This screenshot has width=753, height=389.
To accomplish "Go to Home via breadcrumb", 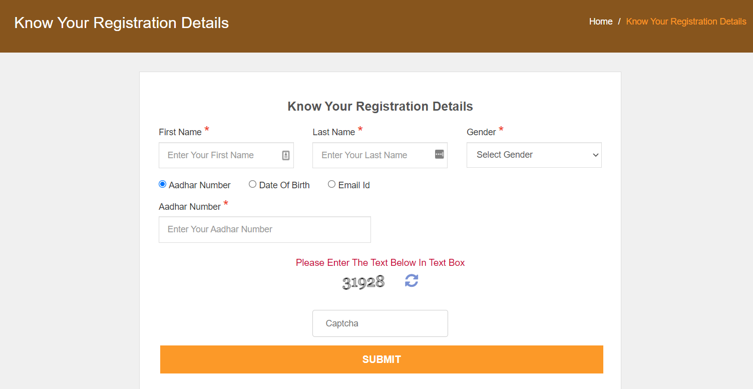I will click(x=601, y=22).
